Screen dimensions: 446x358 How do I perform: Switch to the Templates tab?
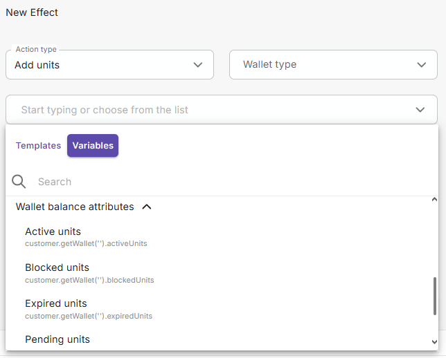click(x=38, y=146)
